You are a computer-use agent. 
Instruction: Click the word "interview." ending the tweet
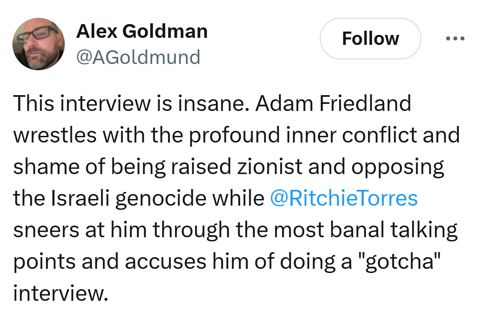point(61,293)
